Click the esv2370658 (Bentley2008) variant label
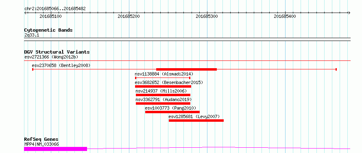 pyautogui.click(x=61, y=65)
